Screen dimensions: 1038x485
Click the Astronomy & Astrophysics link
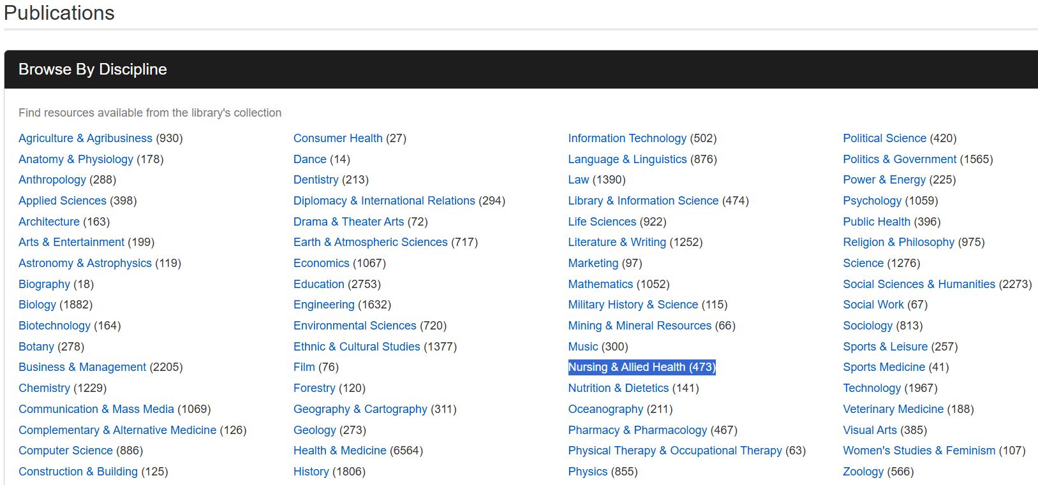click(x=85, y=263)
